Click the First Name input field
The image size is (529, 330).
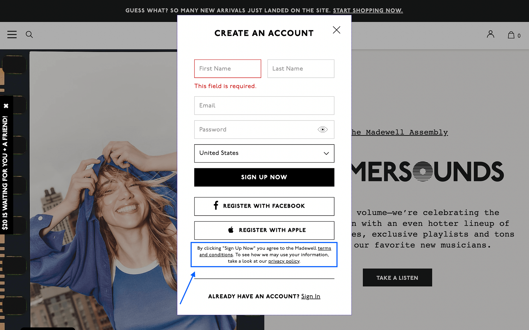(x=227, y=68)
